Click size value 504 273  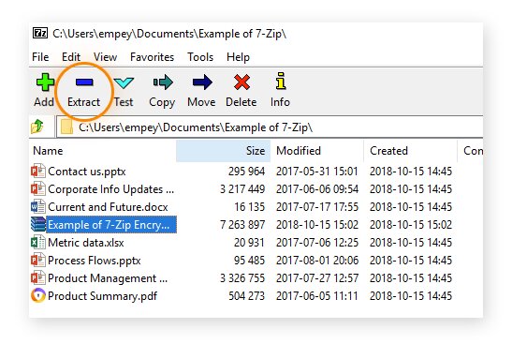(x=246, y=296)
